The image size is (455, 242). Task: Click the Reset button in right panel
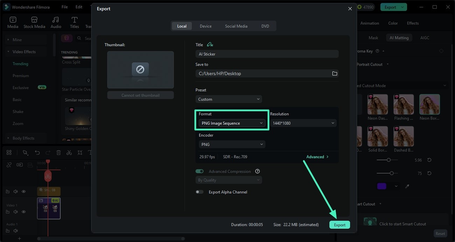coord(440,234)
